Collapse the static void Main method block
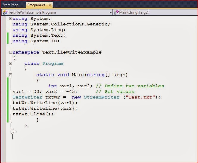The width and height of the screenshot is (198, 163). pos(10,75)
